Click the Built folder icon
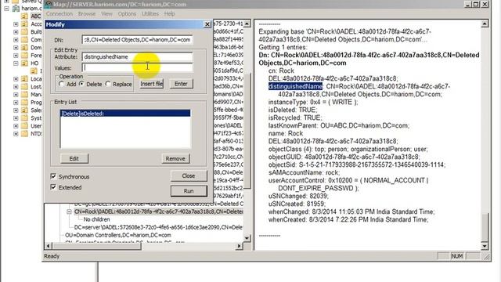 click(24, 31)
